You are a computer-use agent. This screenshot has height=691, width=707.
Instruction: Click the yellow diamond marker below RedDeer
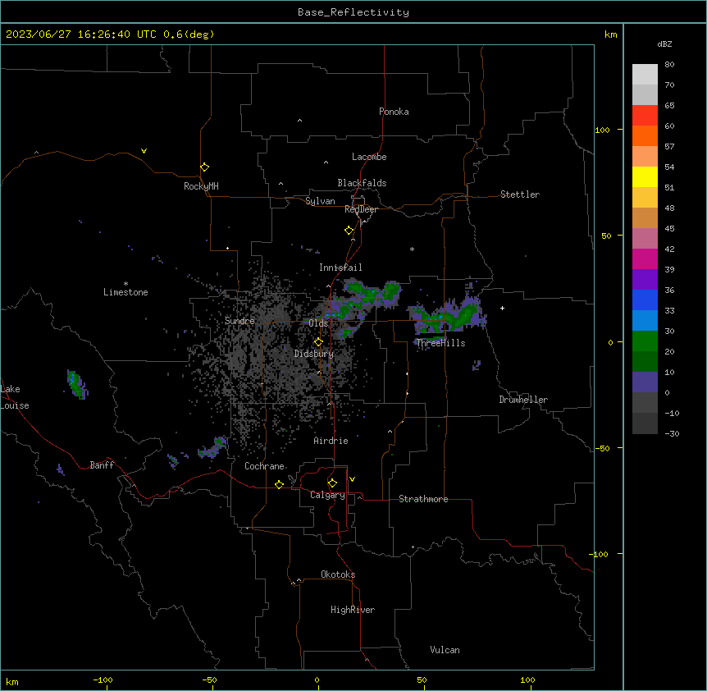pos(349,231)
